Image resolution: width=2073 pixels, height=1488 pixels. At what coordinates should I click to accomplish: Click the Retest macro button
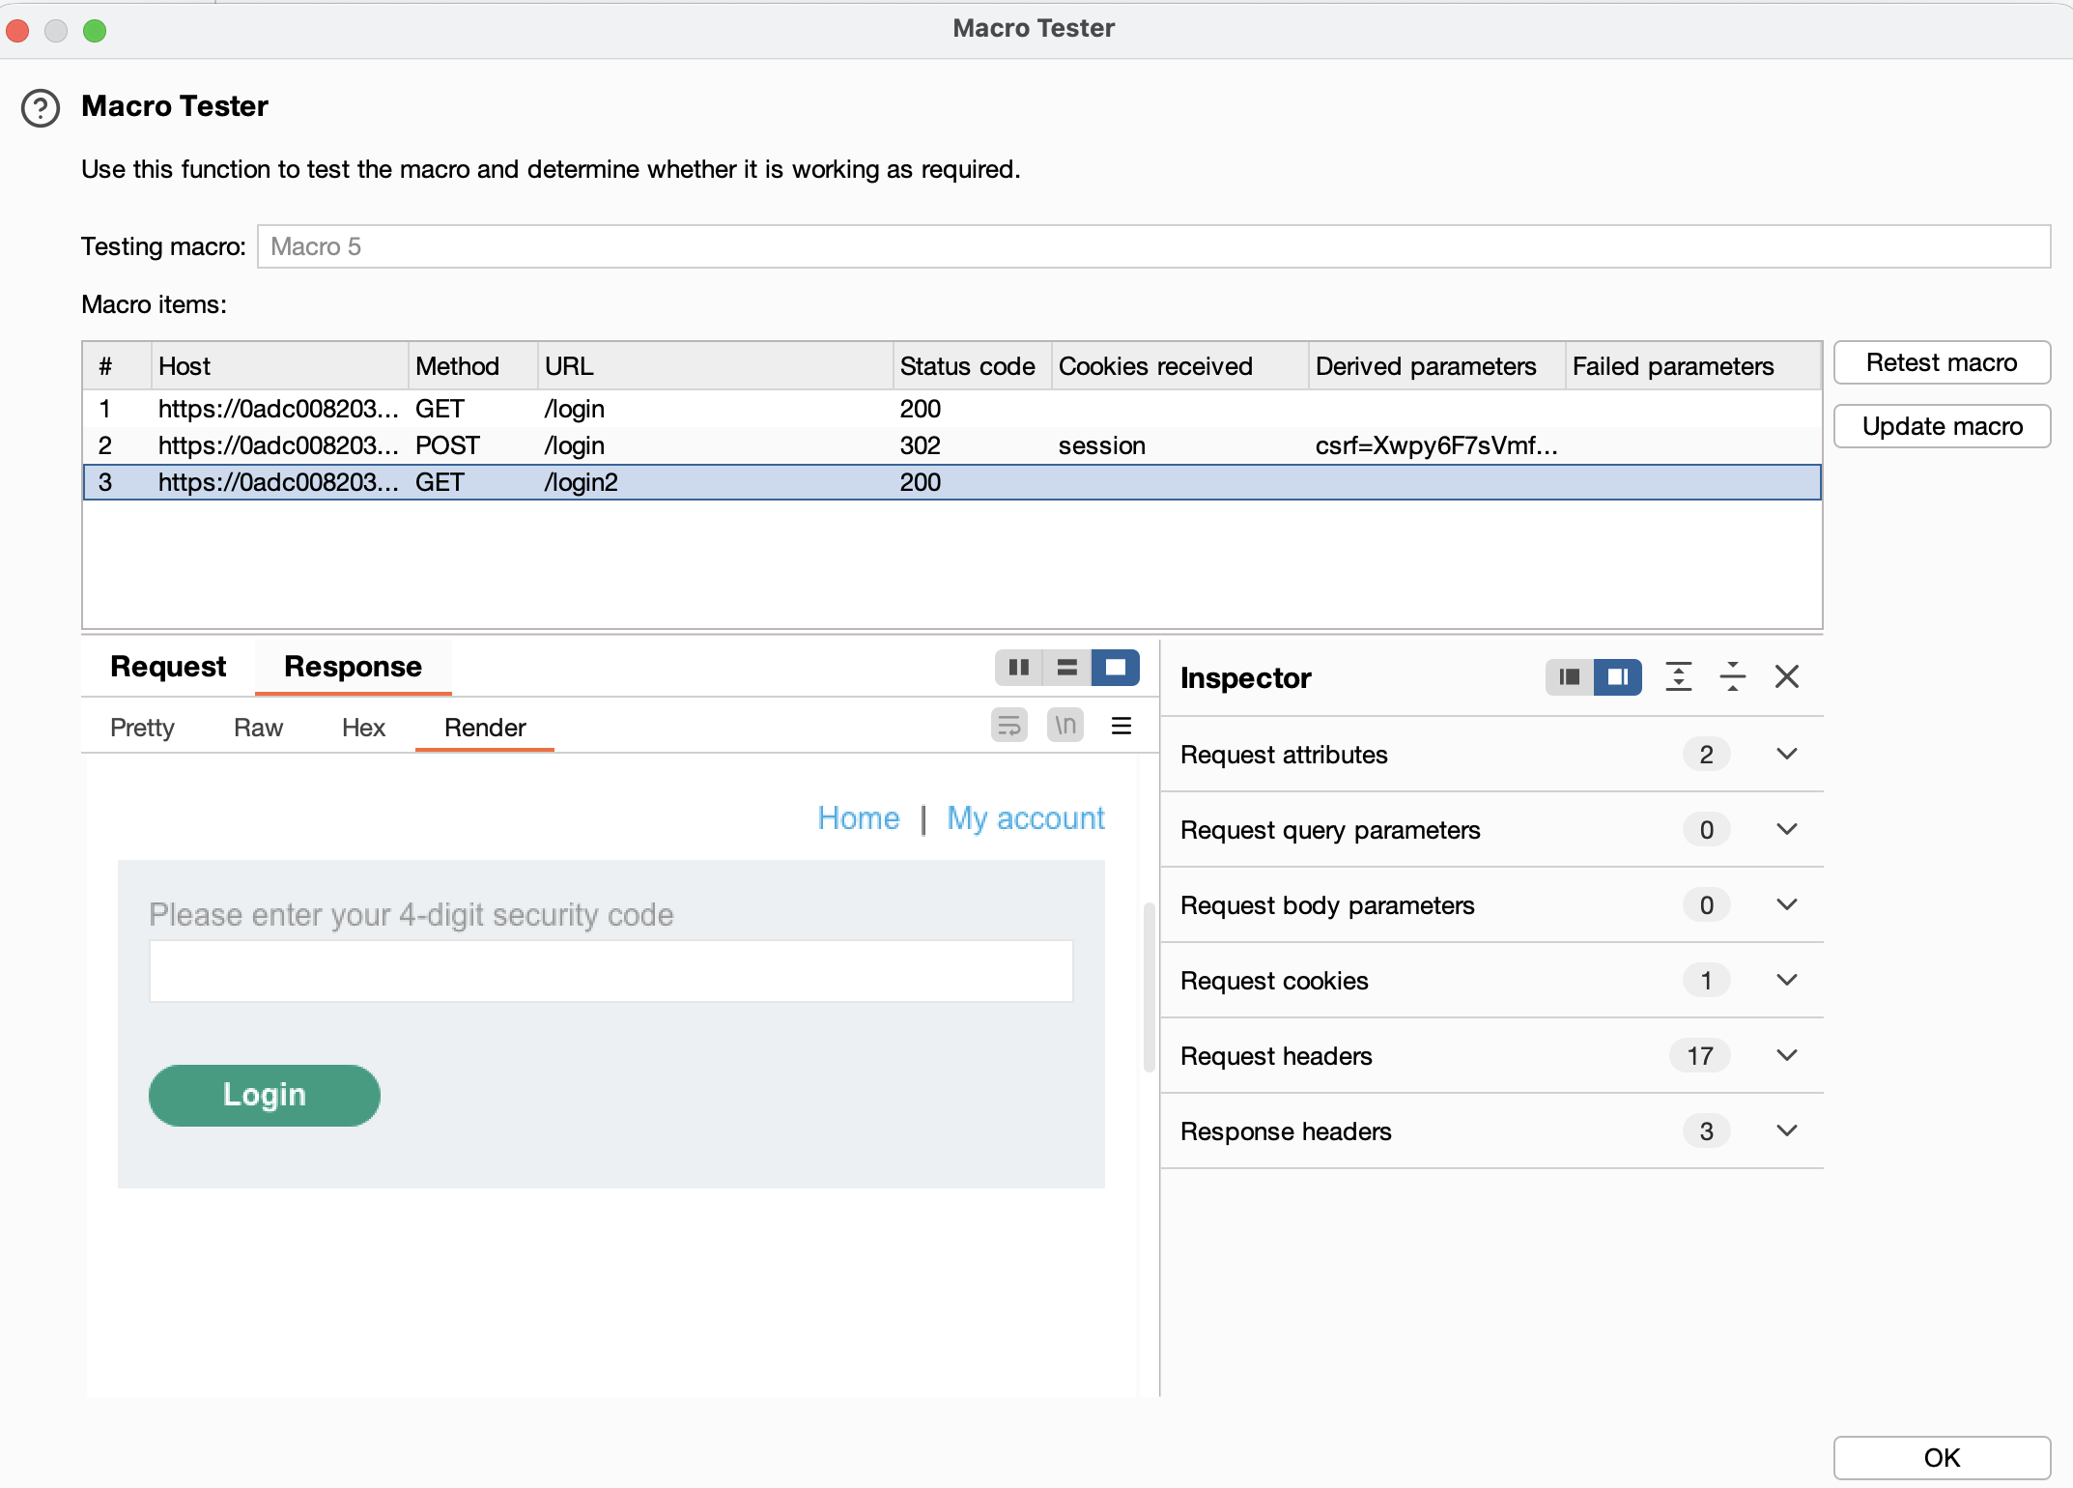point(1942,363)
